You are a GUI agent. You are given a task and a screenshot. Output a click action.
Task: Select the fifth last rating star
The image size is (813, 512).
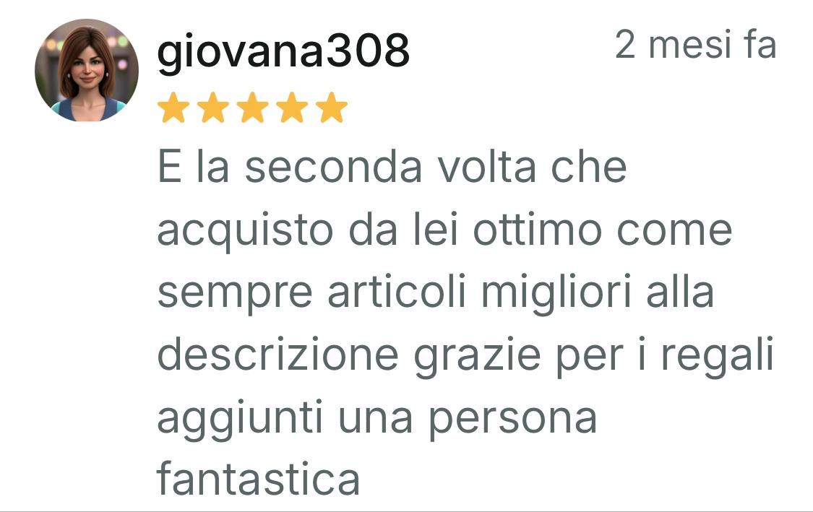(331, 108)
